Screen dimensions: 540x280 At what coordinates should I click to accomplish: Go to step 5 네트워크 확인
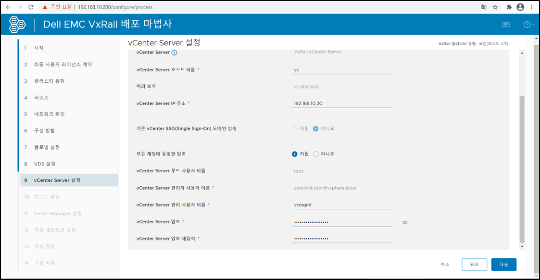[x=69, y=114]
